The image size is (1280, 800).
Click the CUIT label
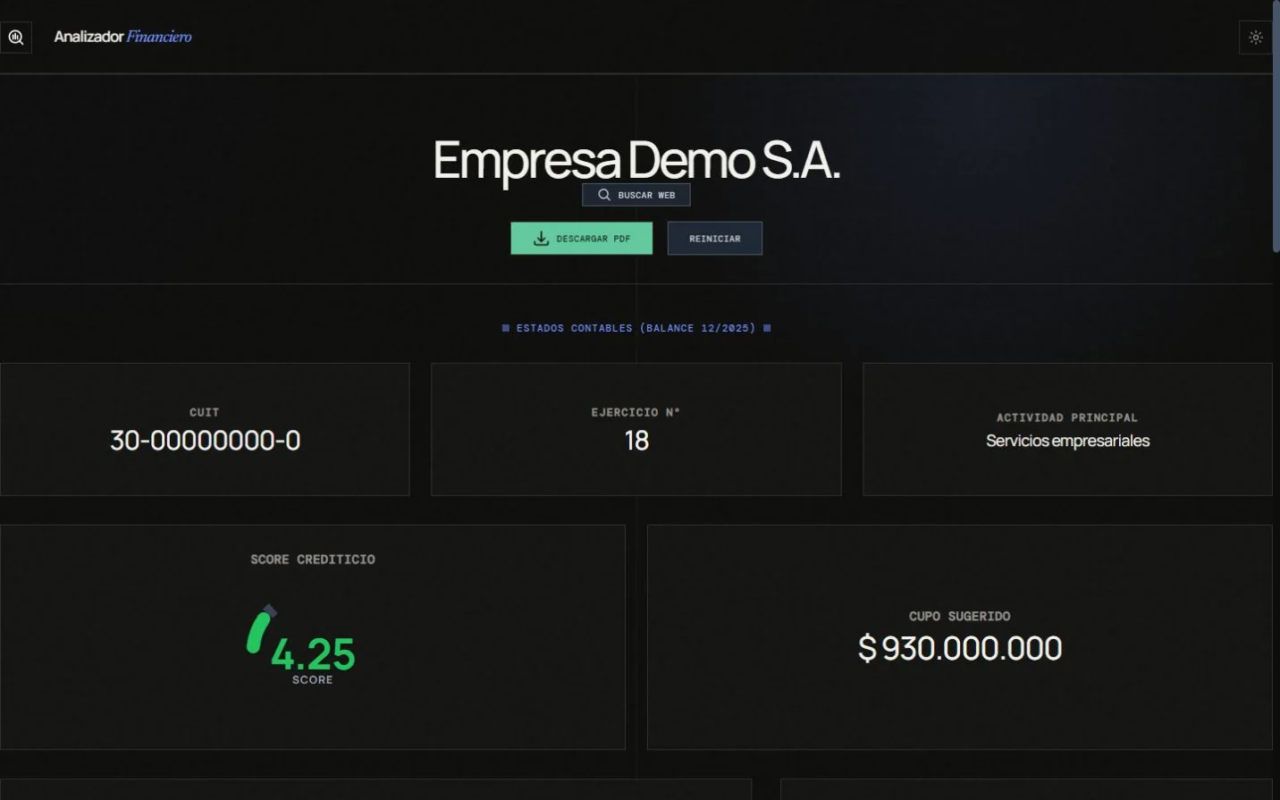205,412
